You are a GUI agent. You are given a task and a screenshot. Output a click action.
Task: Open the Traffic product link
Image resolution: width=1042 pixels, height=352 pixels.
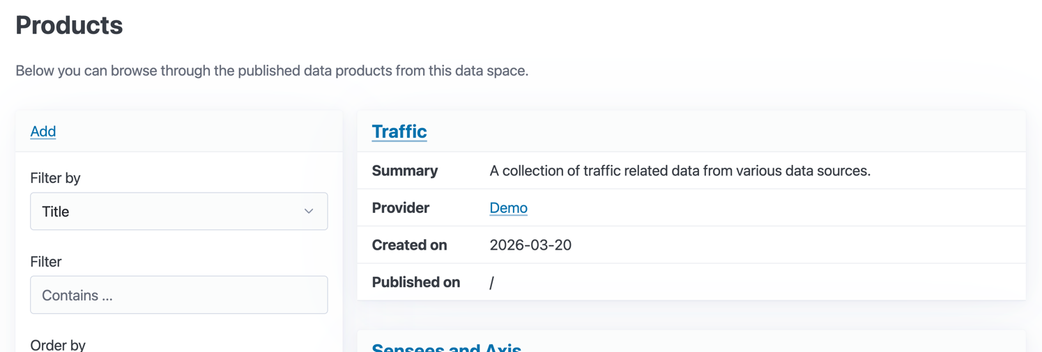click(399, 131)
